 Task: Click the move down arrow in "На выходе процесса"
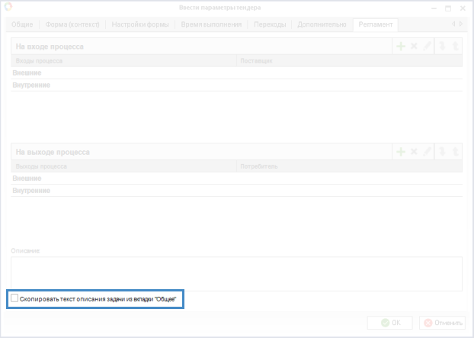[442, 152]
